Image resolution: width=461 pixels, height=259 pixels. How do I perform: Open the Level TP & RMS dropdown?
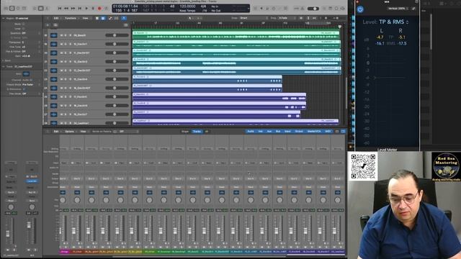[393, 22]
